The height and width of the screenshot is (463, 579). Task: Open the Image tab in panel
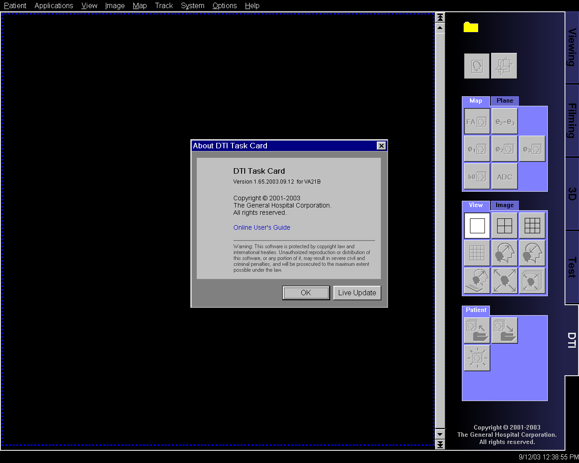505,205
